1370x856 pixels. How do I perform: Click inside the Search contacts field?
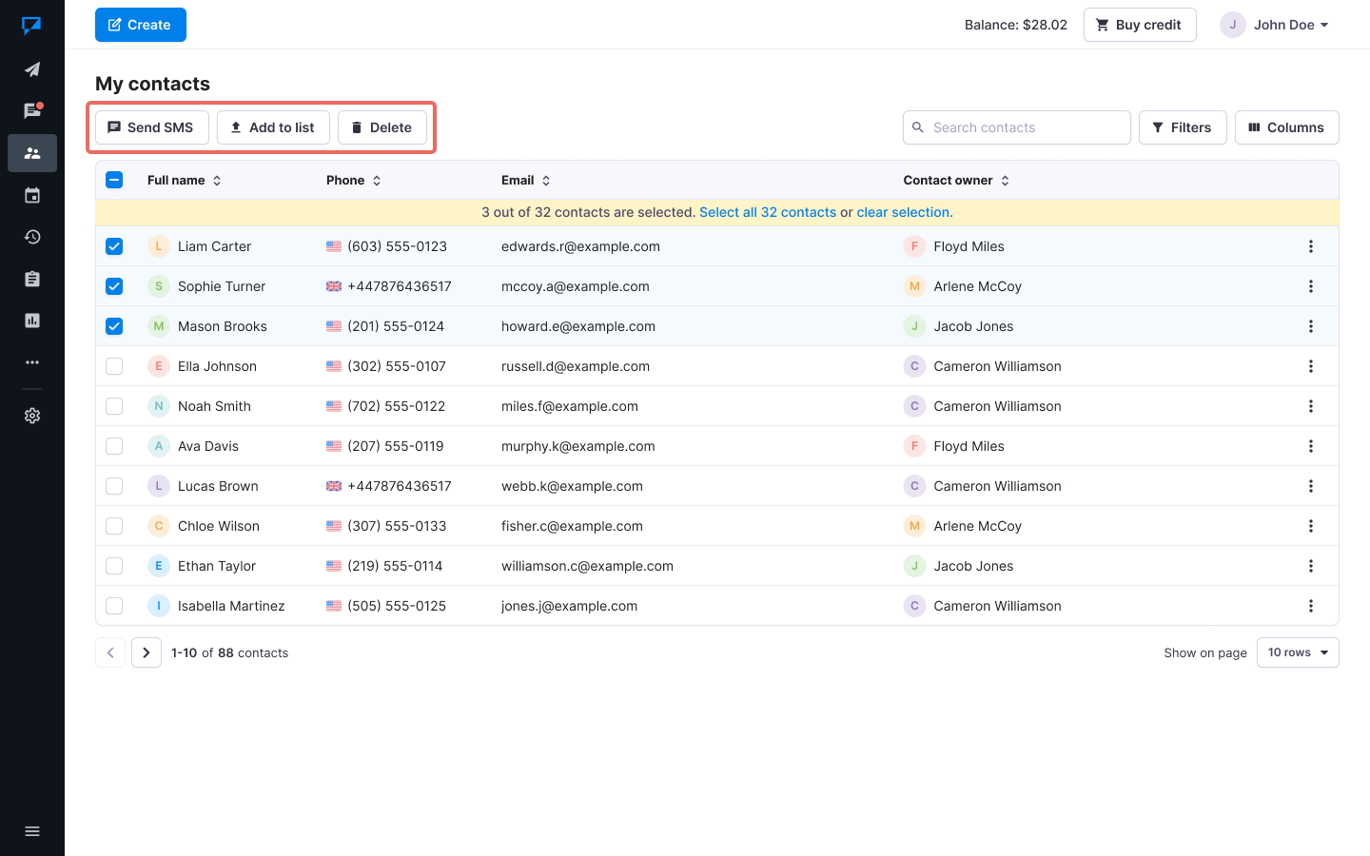(x=1016, y=126)
